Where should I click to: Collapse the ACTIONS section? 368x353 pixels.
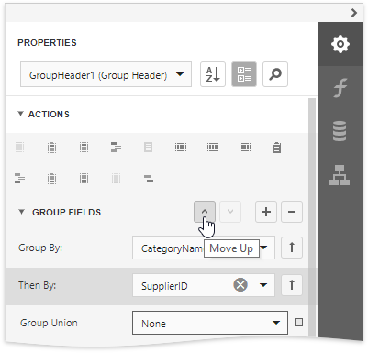tap(20, 114)
